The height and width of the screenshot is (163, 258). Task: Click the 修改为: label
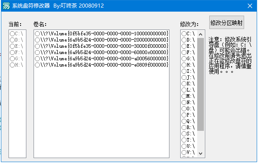tap(190, 24)
